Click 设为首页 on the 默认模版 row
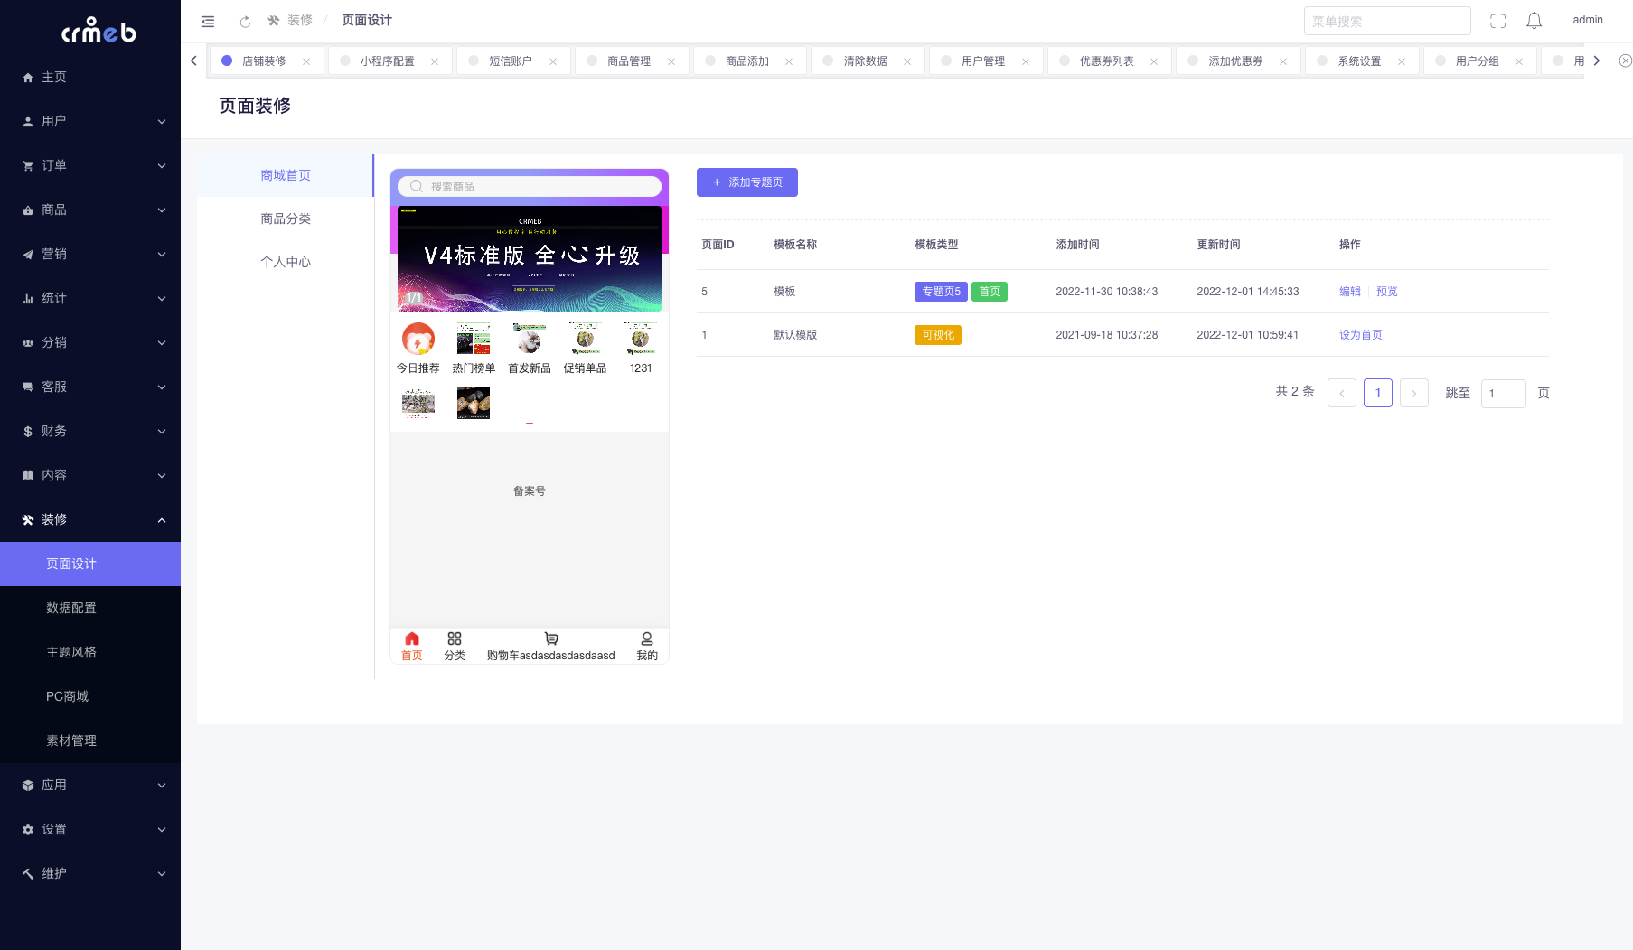 click(x=1360, y=334)
